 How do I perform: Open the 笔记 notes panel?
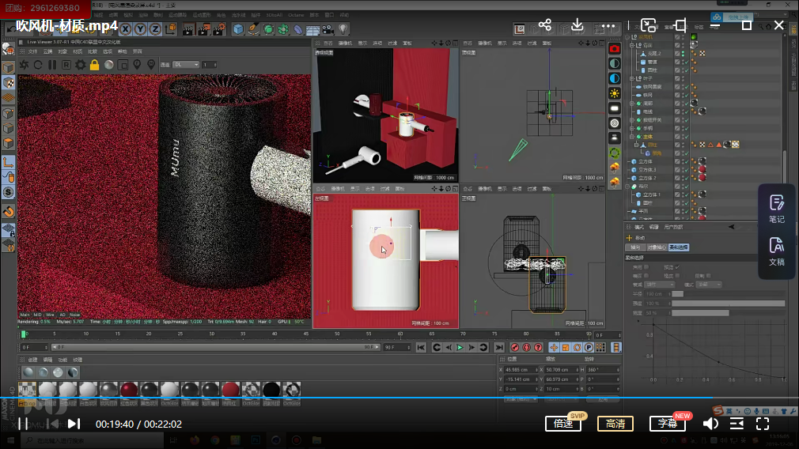coord(777,209)
